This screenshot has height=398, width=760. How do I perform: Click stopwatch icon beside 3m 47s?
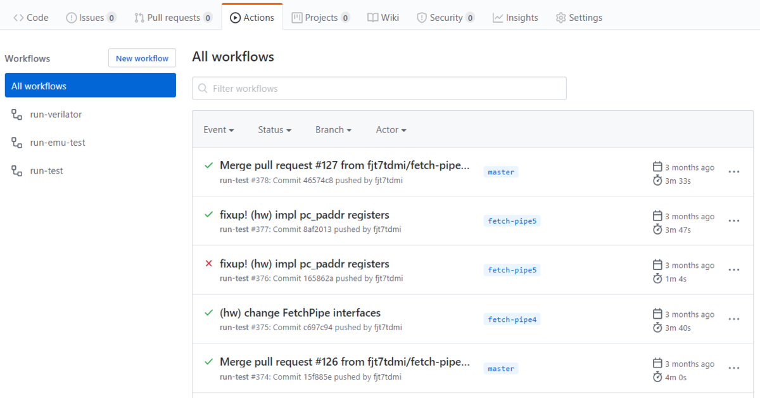657,229
